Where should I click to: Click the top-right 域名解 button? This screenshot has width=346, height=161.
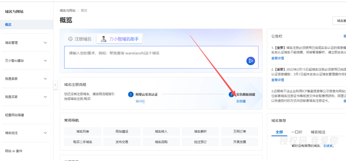click(339, 21)
